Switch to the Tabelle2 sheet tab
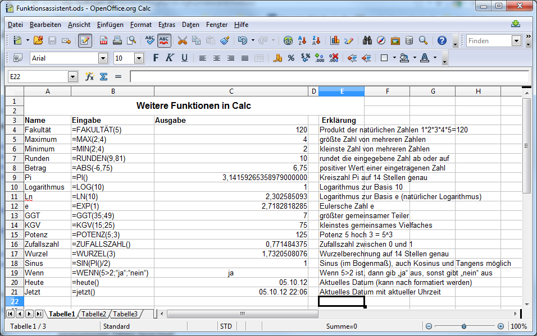 (x=94, y=314)
